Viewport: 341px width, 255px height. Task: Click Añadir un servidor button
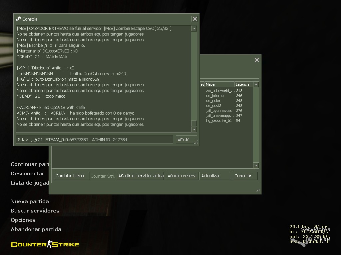182,176
